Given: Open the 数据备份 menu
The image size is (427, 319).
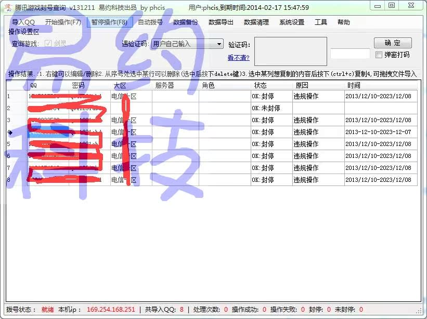Looking at the screenshot, I should tap(186, 22).
